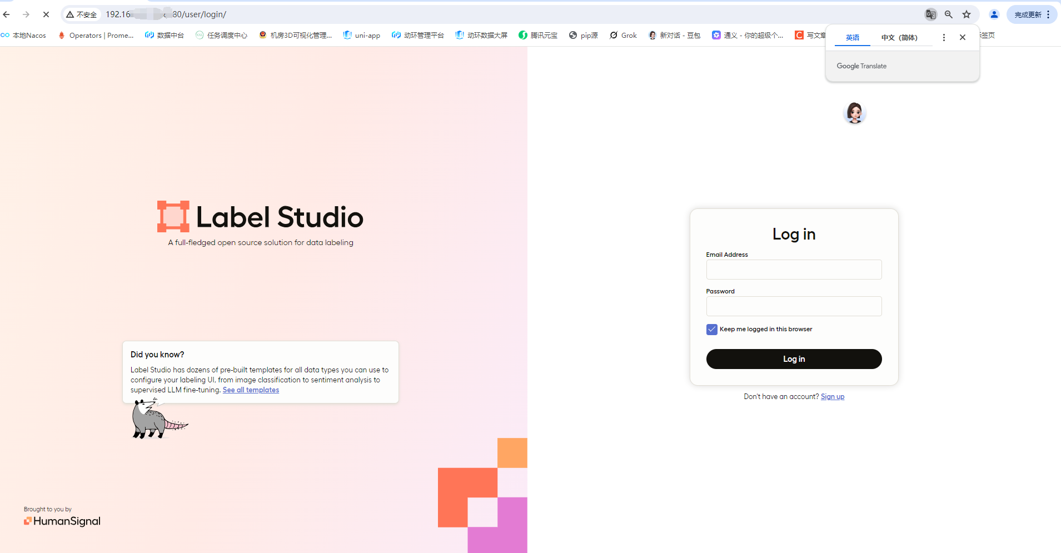Select the 英语 tab in translate popup
The height and width of the screenshot is (553, 1061).
[853, 38]
